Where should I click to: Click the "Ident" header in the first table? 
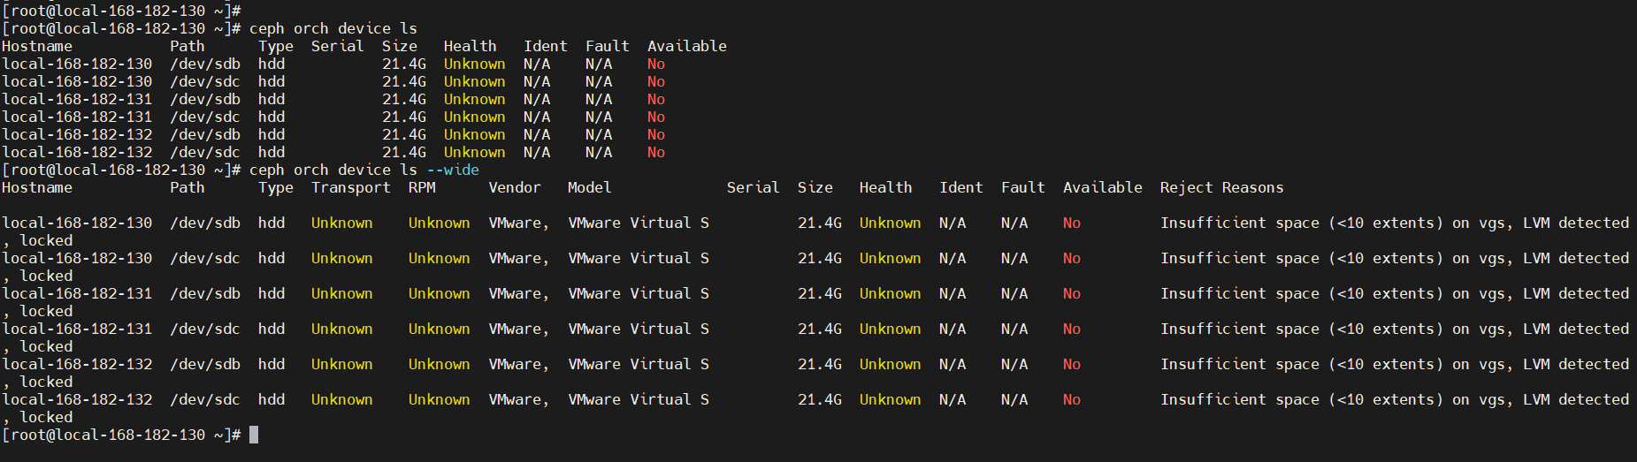click(x=545, y=46)
